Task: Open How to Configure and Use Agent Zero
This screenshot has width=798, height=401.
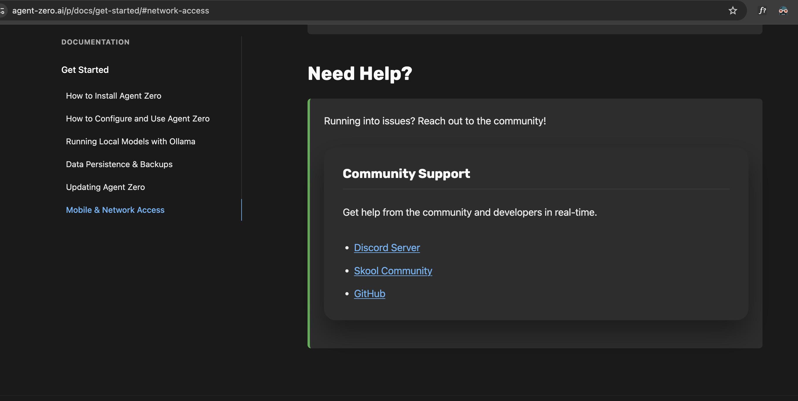Action: pos(137,119)
